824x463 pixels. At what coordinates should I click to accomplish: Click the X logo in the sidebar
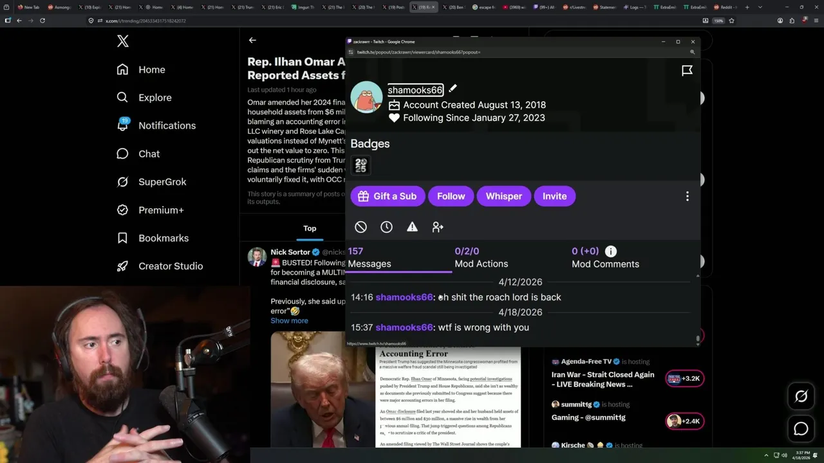[x=123, y=41]
